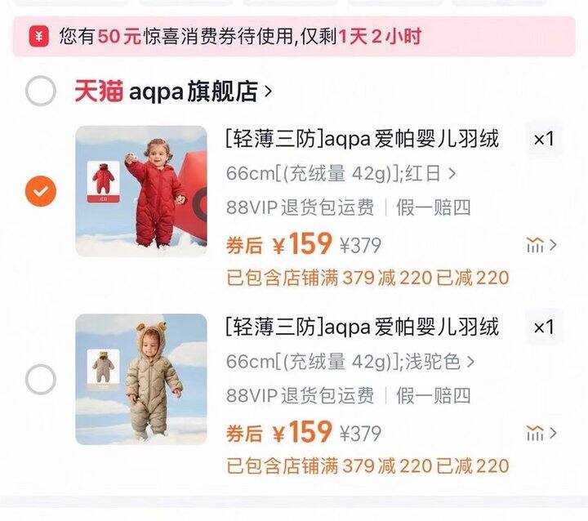Open aqpa旗舰店 store page chevron
588x521 pixels.
(268, 91)
